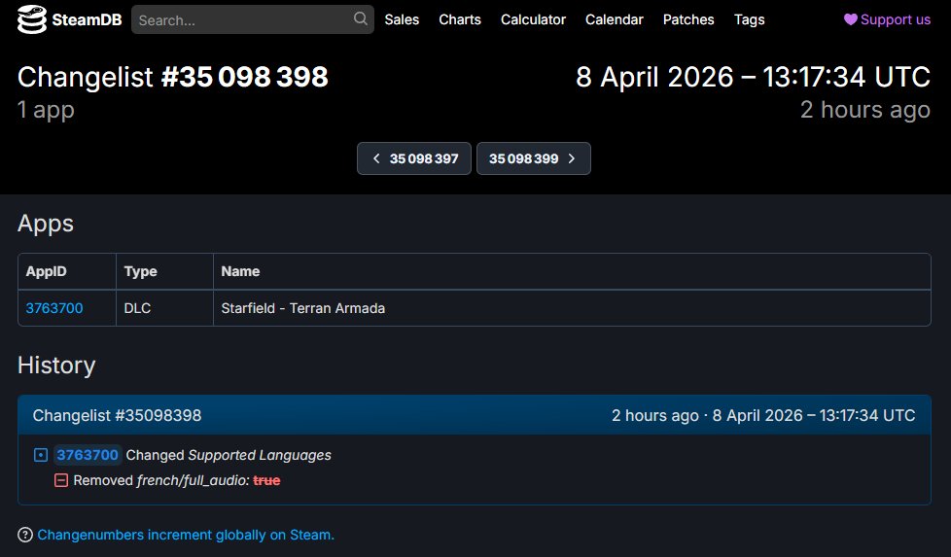Click the blue square icon next to 3763700 in History
This screenshot has width=951, height=557.
coord(41,455)
